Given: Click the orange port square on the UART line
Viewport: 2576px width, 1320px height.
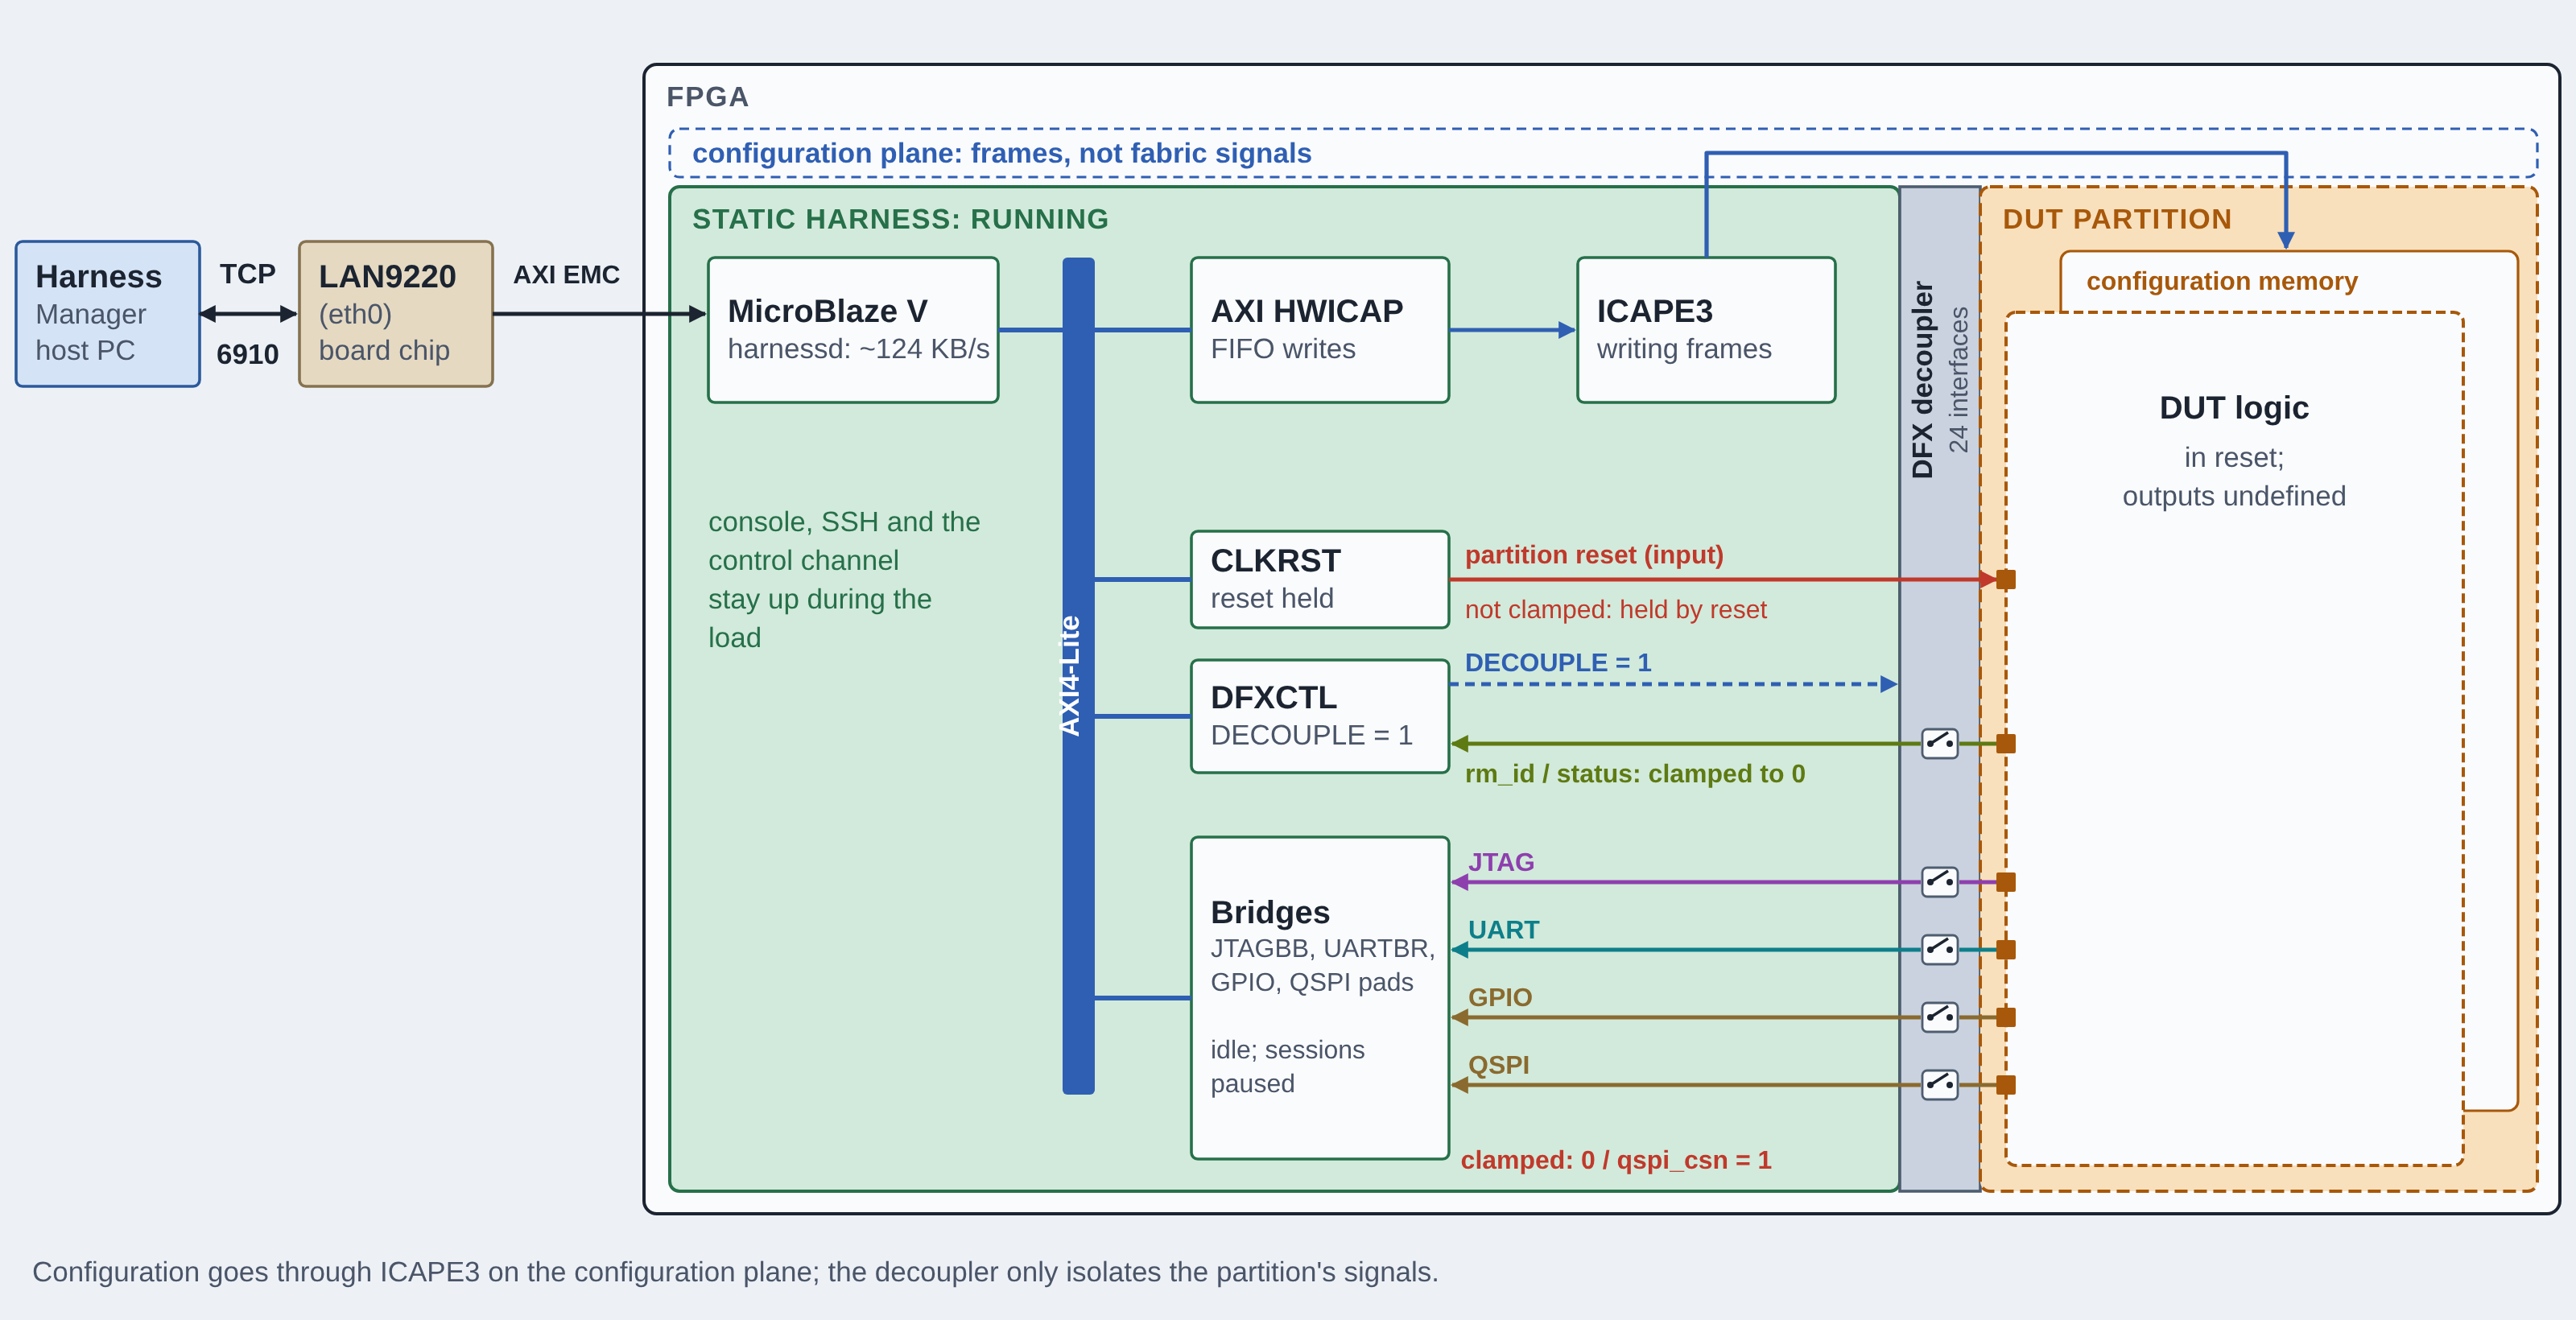Looking at the screenshot, I should point(2006,949).
